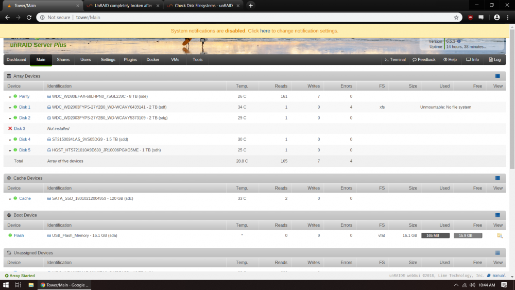The image size is (515, 290).
Task: Open the Parity device link
Action: (x=24, y=96)
